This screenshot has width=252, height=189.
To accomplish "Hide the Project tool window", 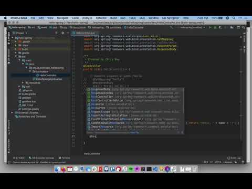I will (68, 33).
